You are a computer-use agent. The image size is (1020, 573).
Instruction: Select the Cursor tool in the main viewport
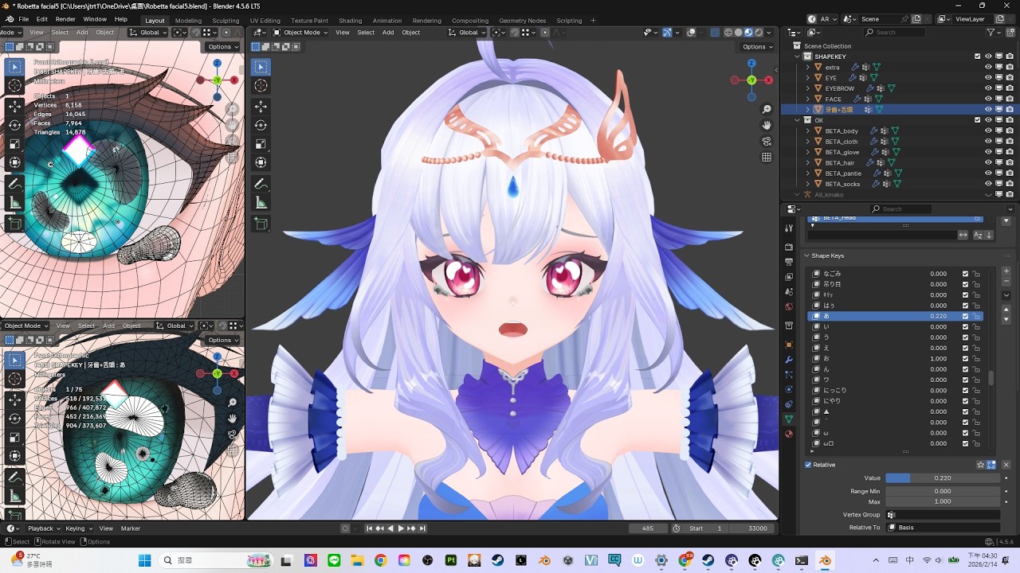(x=261, y=85)
